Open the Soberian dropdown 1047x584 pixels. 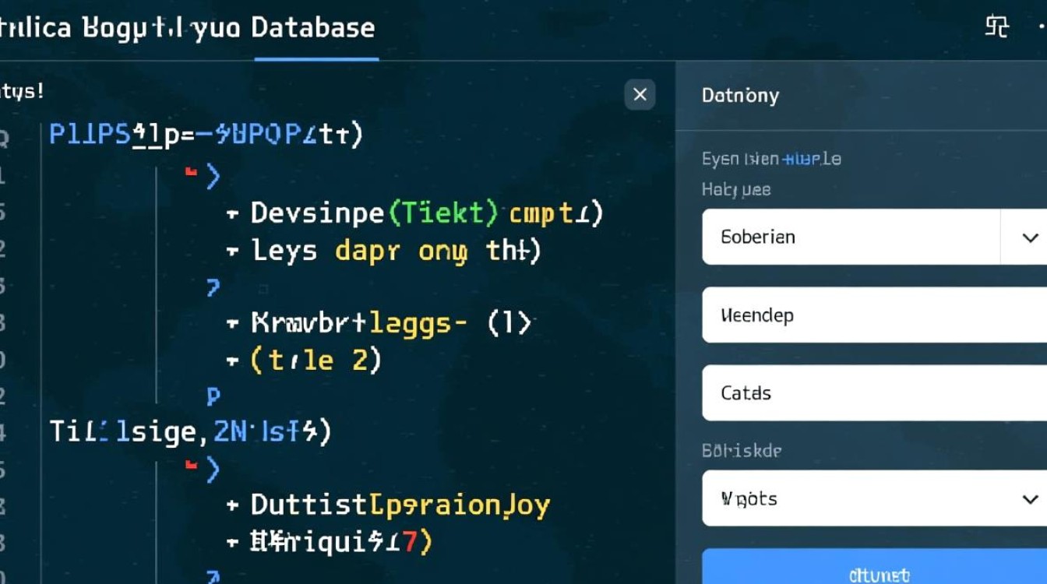pos(1030,237)
